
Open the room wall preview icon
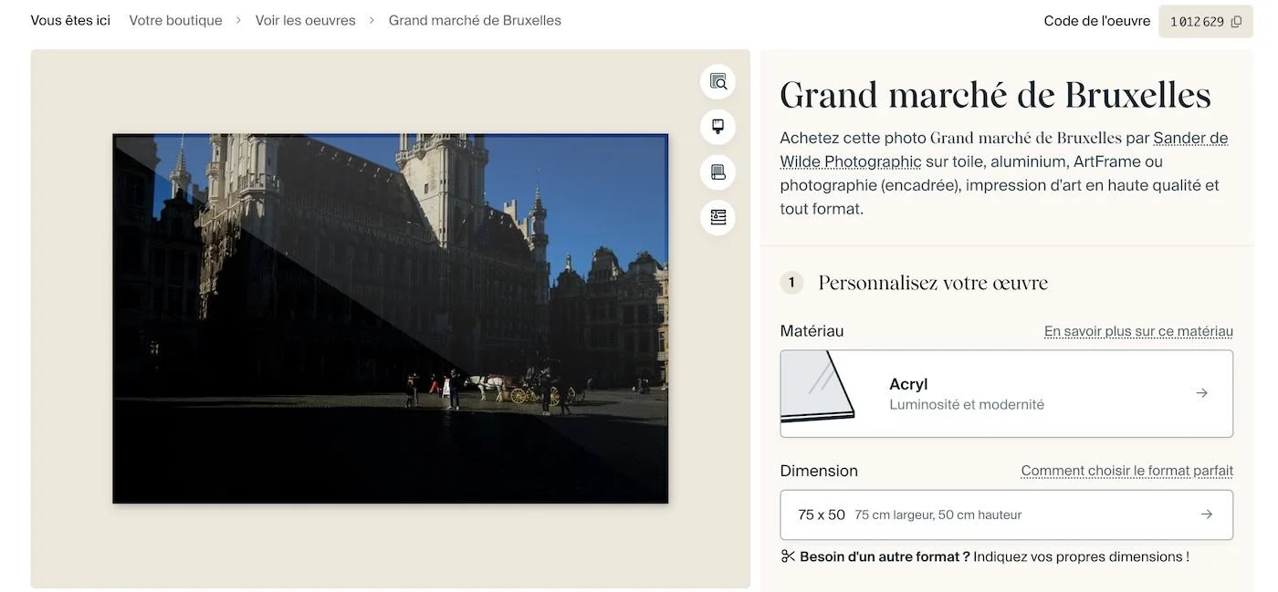718,217
